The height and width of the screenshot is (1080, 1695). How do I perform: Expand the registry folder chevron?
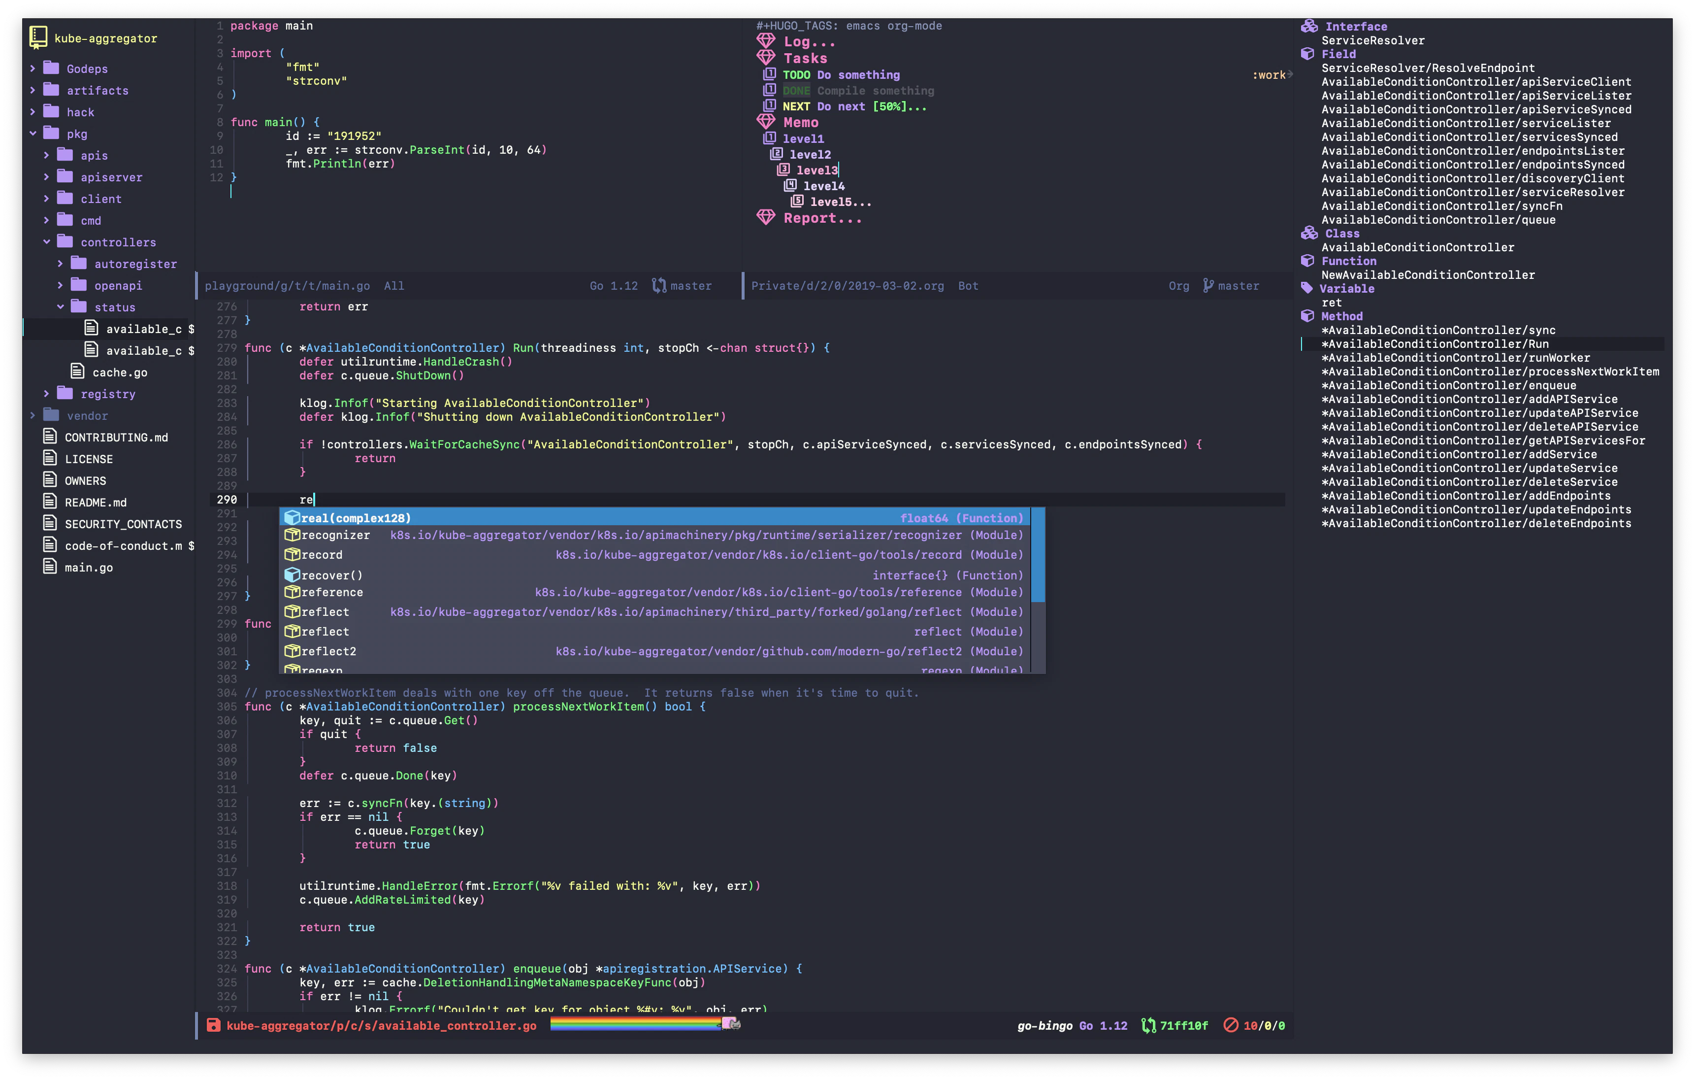tap(46, 394)
